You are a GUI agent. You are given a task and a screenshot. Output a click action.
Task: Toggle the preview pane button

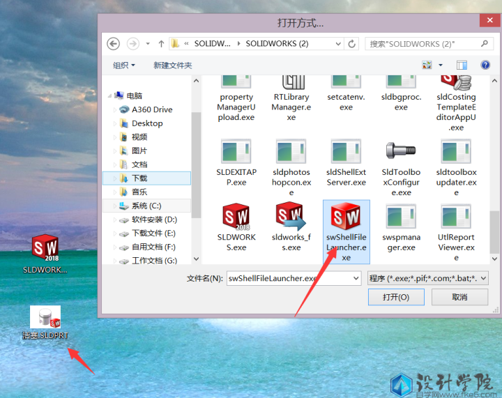point(462,65)
